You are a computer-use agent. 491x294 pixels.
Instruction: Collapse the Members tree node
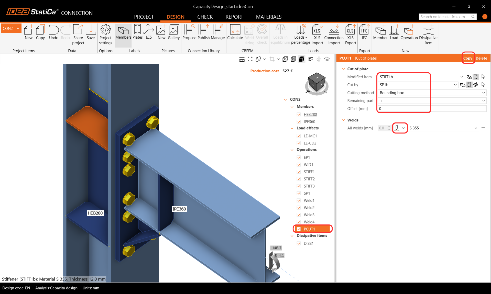[292, 107]
